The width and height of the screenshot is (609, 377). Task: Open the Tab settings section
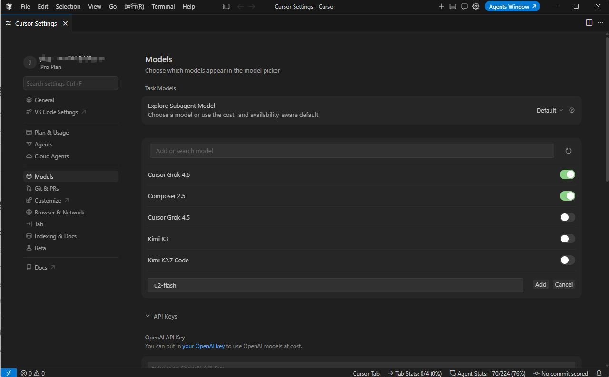[71, 224]
